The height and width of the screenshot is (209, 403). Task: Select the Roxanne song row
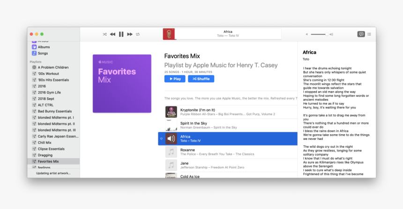coord(228,152)
